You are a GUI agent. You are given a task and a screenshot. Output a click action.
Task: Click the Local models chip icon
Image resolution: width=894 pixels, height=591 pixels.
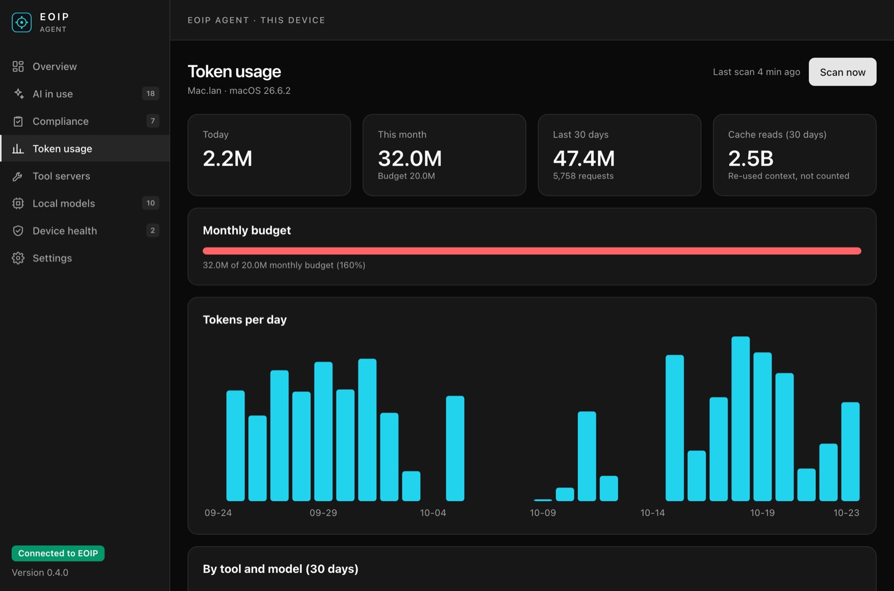point(18,203)
